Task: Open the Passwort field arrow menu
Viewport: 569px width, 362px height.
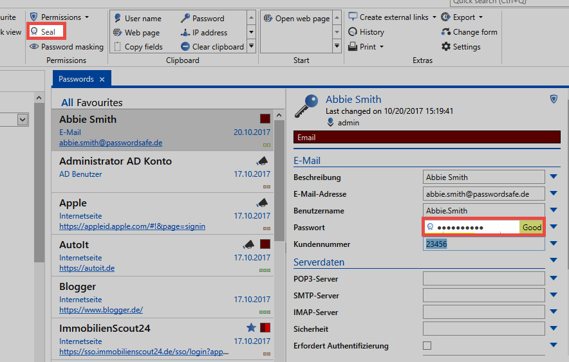Action: (x=554, y=226)
